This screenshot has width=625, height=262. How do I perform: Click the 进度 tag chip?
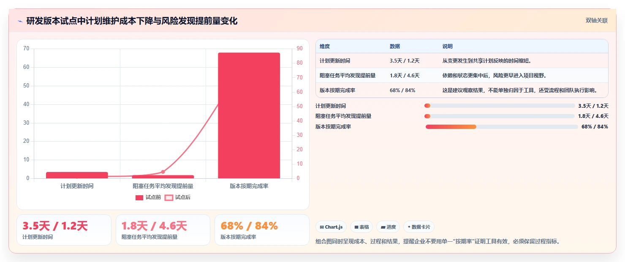point(388,227)
